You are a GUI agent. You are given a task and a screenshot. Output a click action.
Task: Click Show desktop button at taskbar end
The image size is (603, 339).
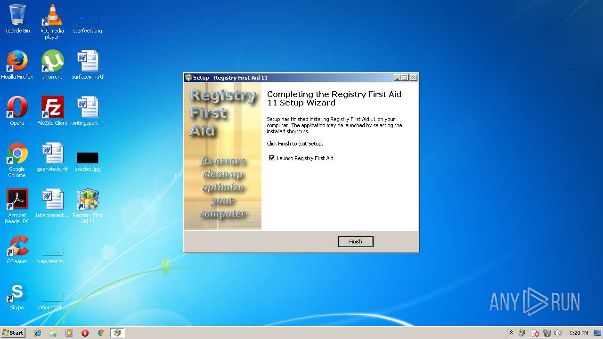tap(598, 333)
